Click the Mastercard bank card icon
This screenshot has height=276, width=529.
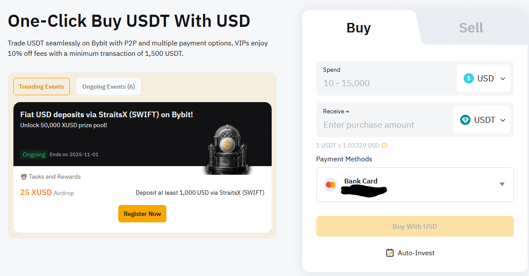coord(331,185)
